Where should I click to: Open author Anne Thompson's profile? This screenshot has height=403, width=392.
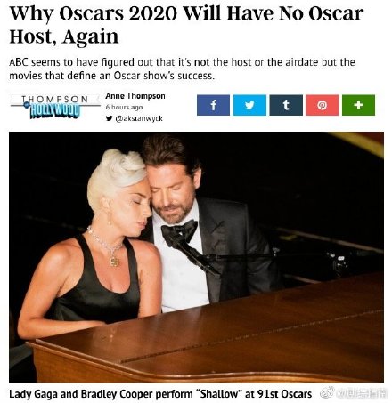(135, 96)
